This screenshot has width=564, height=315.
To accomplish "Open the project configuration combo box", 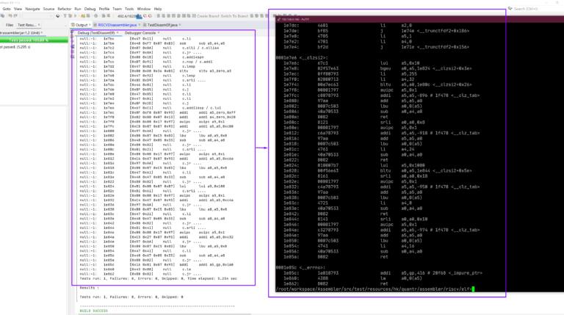I will (x=37, y=16).
